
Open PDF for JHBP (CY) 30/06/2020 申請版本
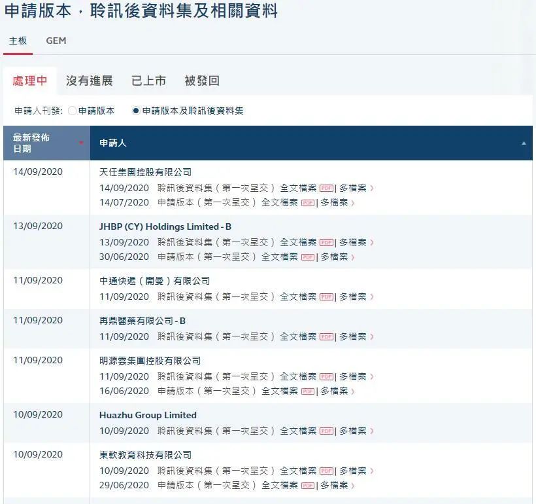(x=308, y=257)
